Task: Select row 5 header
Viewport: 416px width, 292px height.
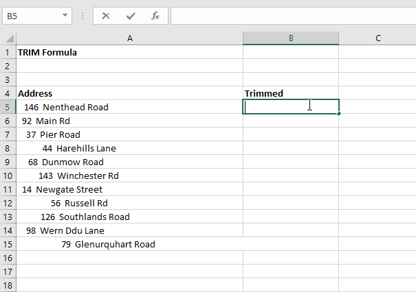Action: [8, 107]
